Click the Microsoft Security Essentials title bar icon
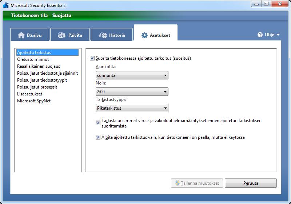Image resolution: width=291 pixels, height=204 pixels. coord(6,5)
